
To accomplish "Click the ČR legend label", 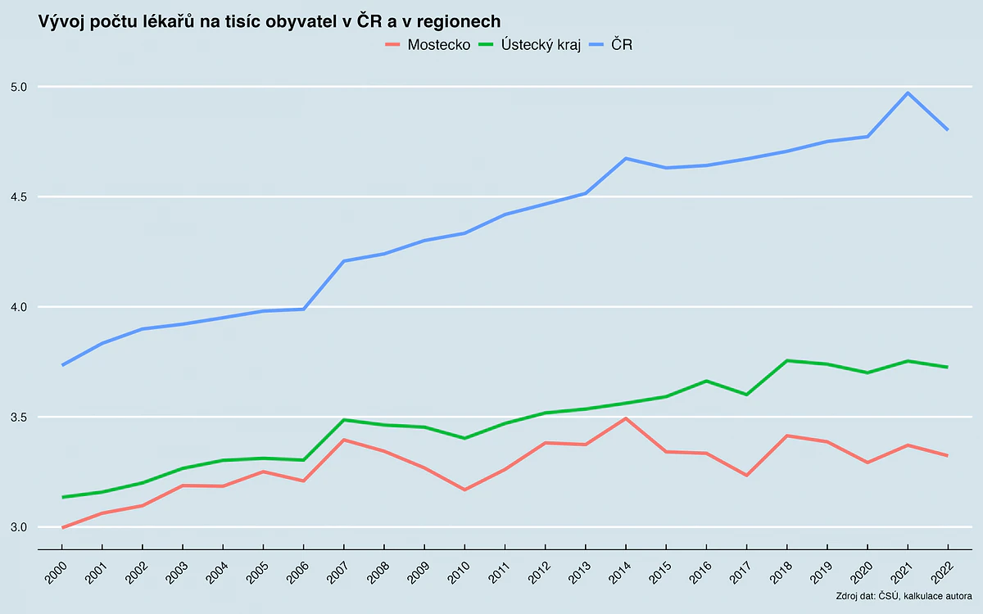I will pos(622,45).
